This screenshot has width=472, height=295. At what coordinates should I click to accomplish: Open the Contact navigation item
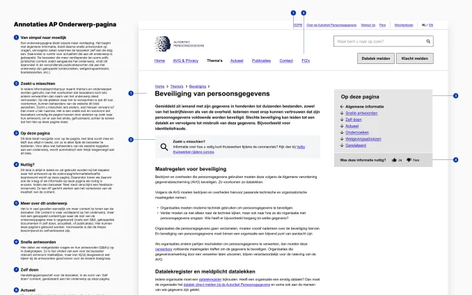tap(286, 61)
